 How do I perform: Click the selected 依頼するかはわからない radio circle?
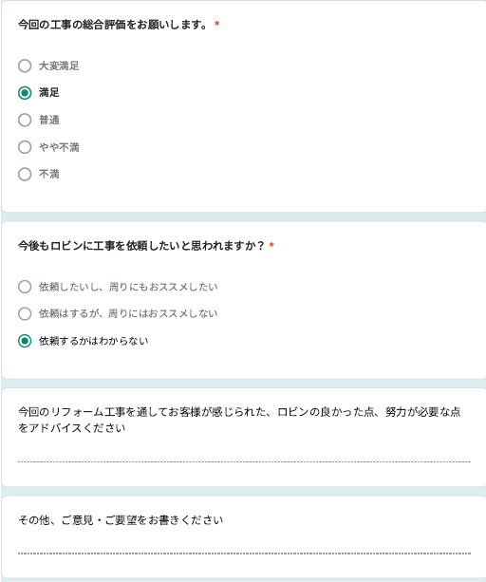(x=25, y=341)
